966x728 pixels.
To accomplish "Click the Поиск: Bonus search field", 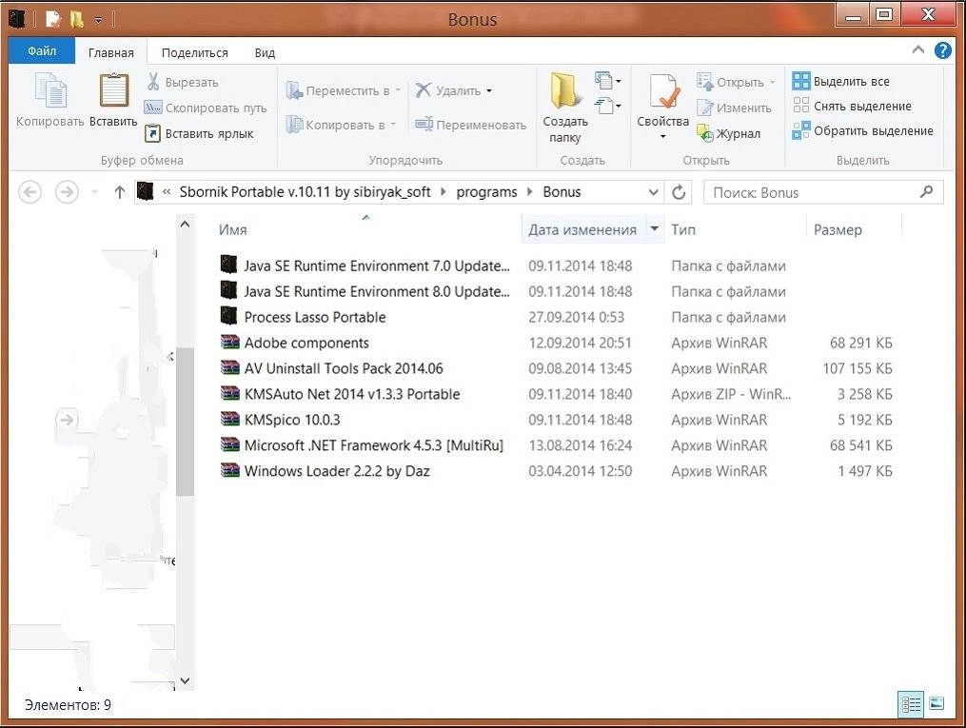I will [823, 193].
